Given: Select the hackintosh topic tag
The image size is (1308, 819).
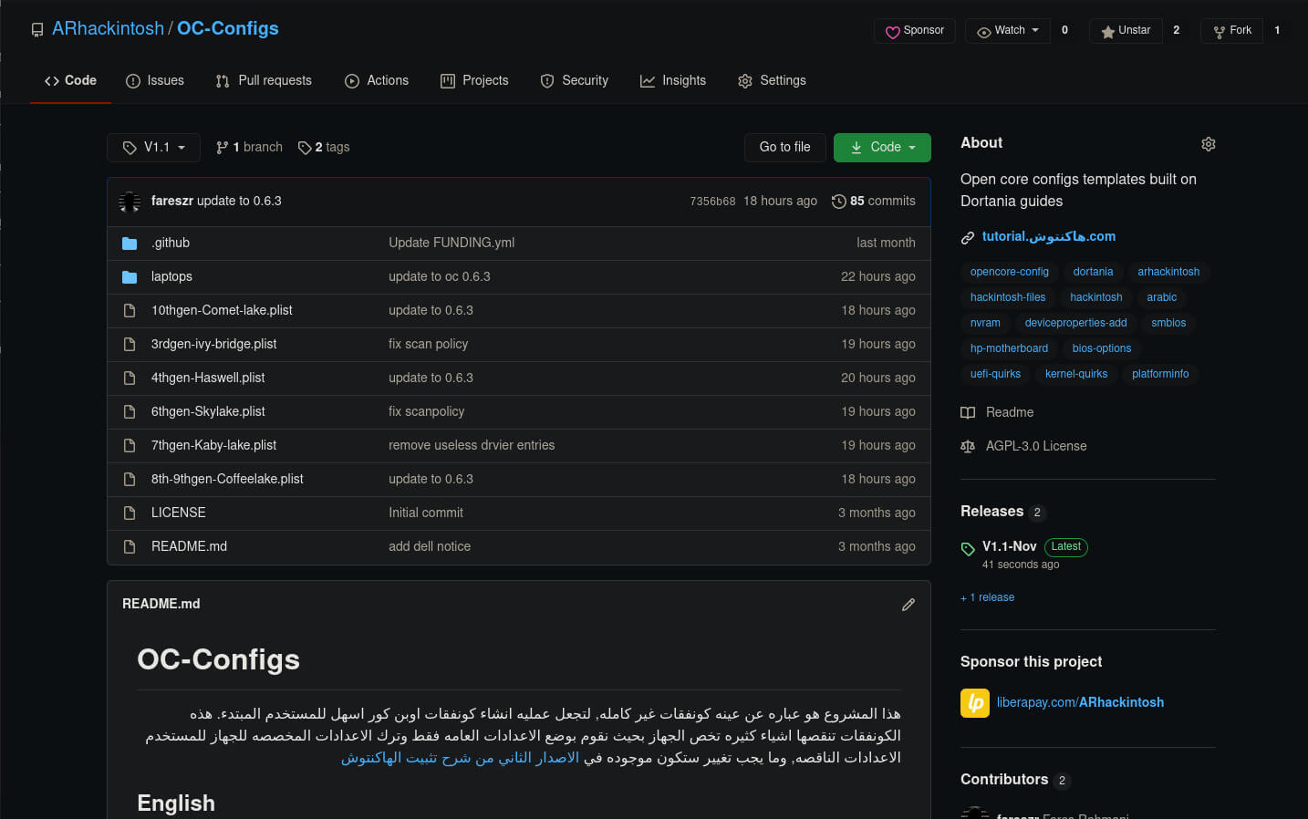Looking at the screenshot, I should [x=1095, y=297].
